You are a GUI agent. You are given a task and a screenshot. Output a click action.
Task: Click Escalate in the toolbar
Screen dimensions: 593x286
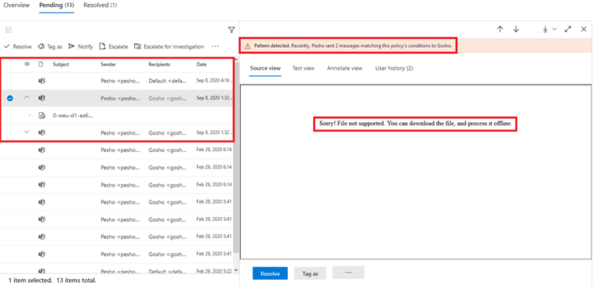(x=114, y=46)
